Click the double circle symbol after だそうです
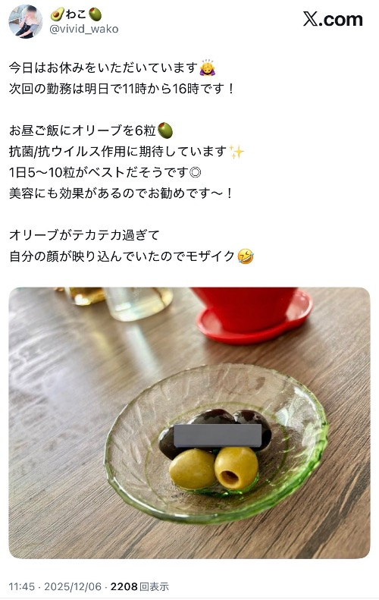This screenshot has width=379, height=600. (196, 172)
